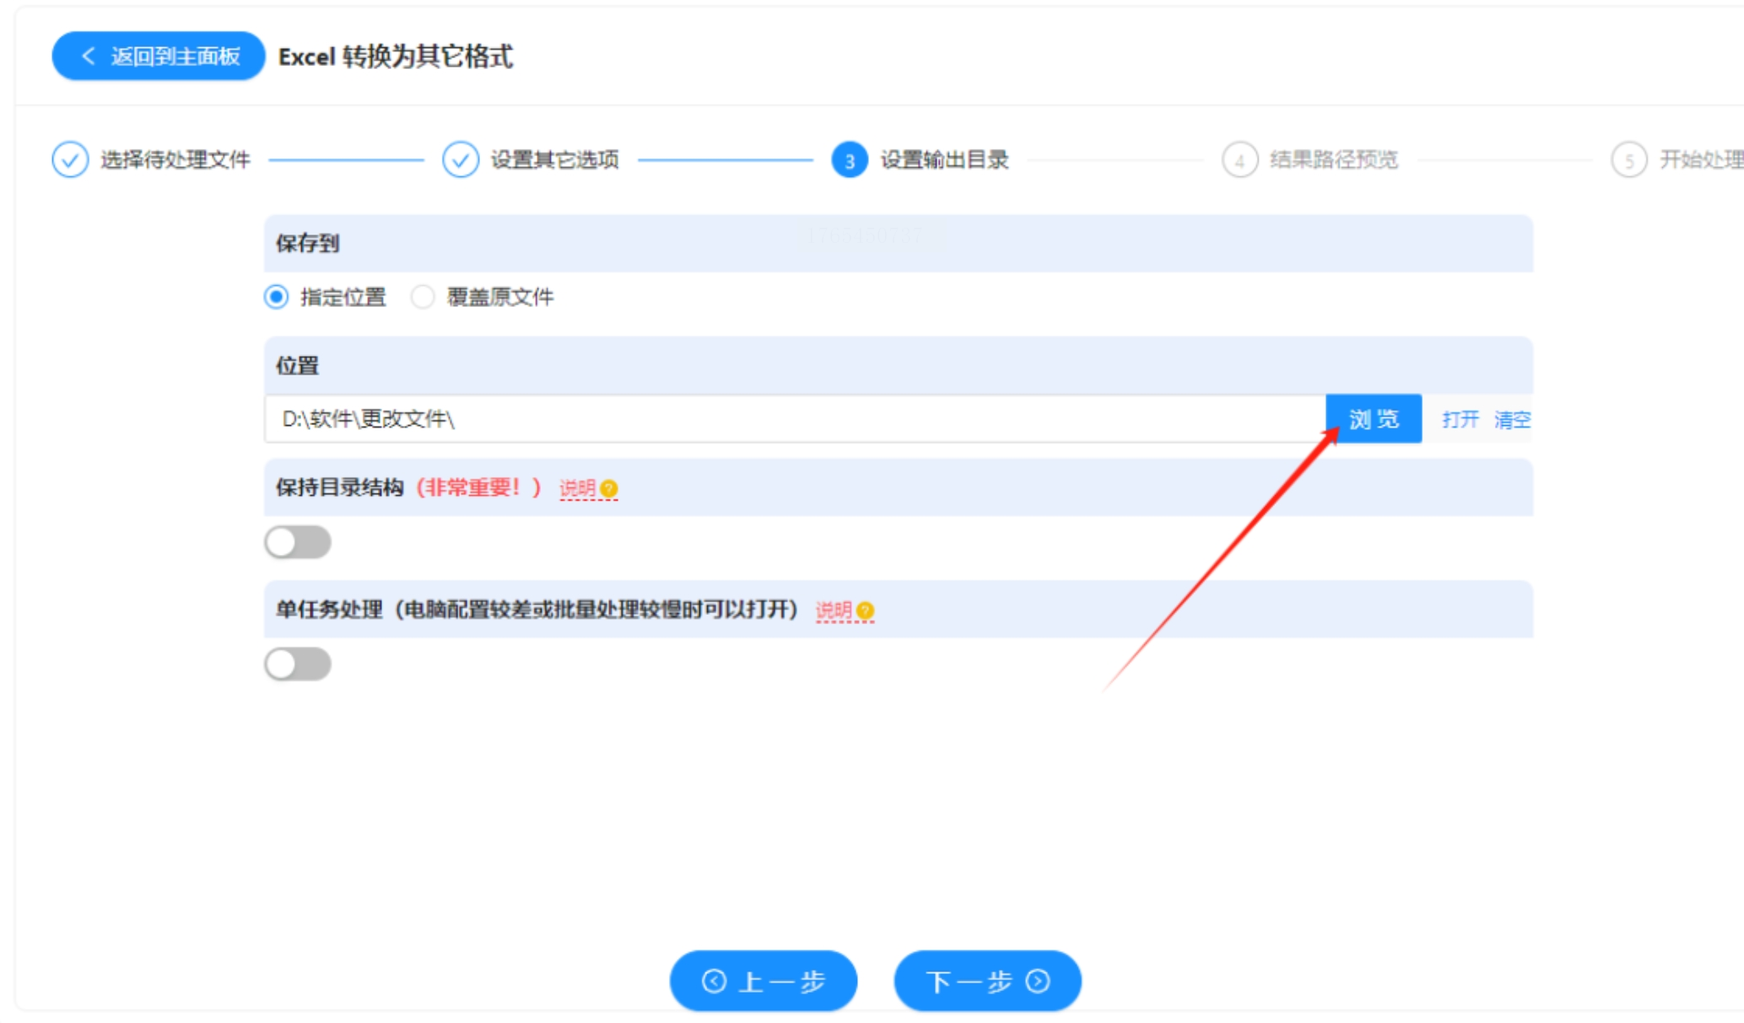Click question mark beside 保持目录结构 说明
This screenshot has height=1023, width=1744.
609,488
